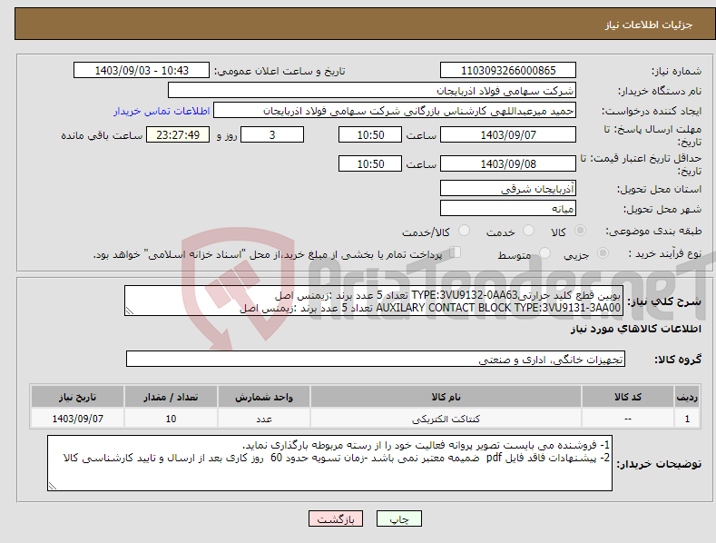
Task: Click the response deadline time 10:50 field
Action: (x=370, y=134)
